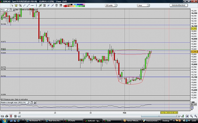
Task: Click the trash bin delete icon
Action: click(x=56, y=5)
